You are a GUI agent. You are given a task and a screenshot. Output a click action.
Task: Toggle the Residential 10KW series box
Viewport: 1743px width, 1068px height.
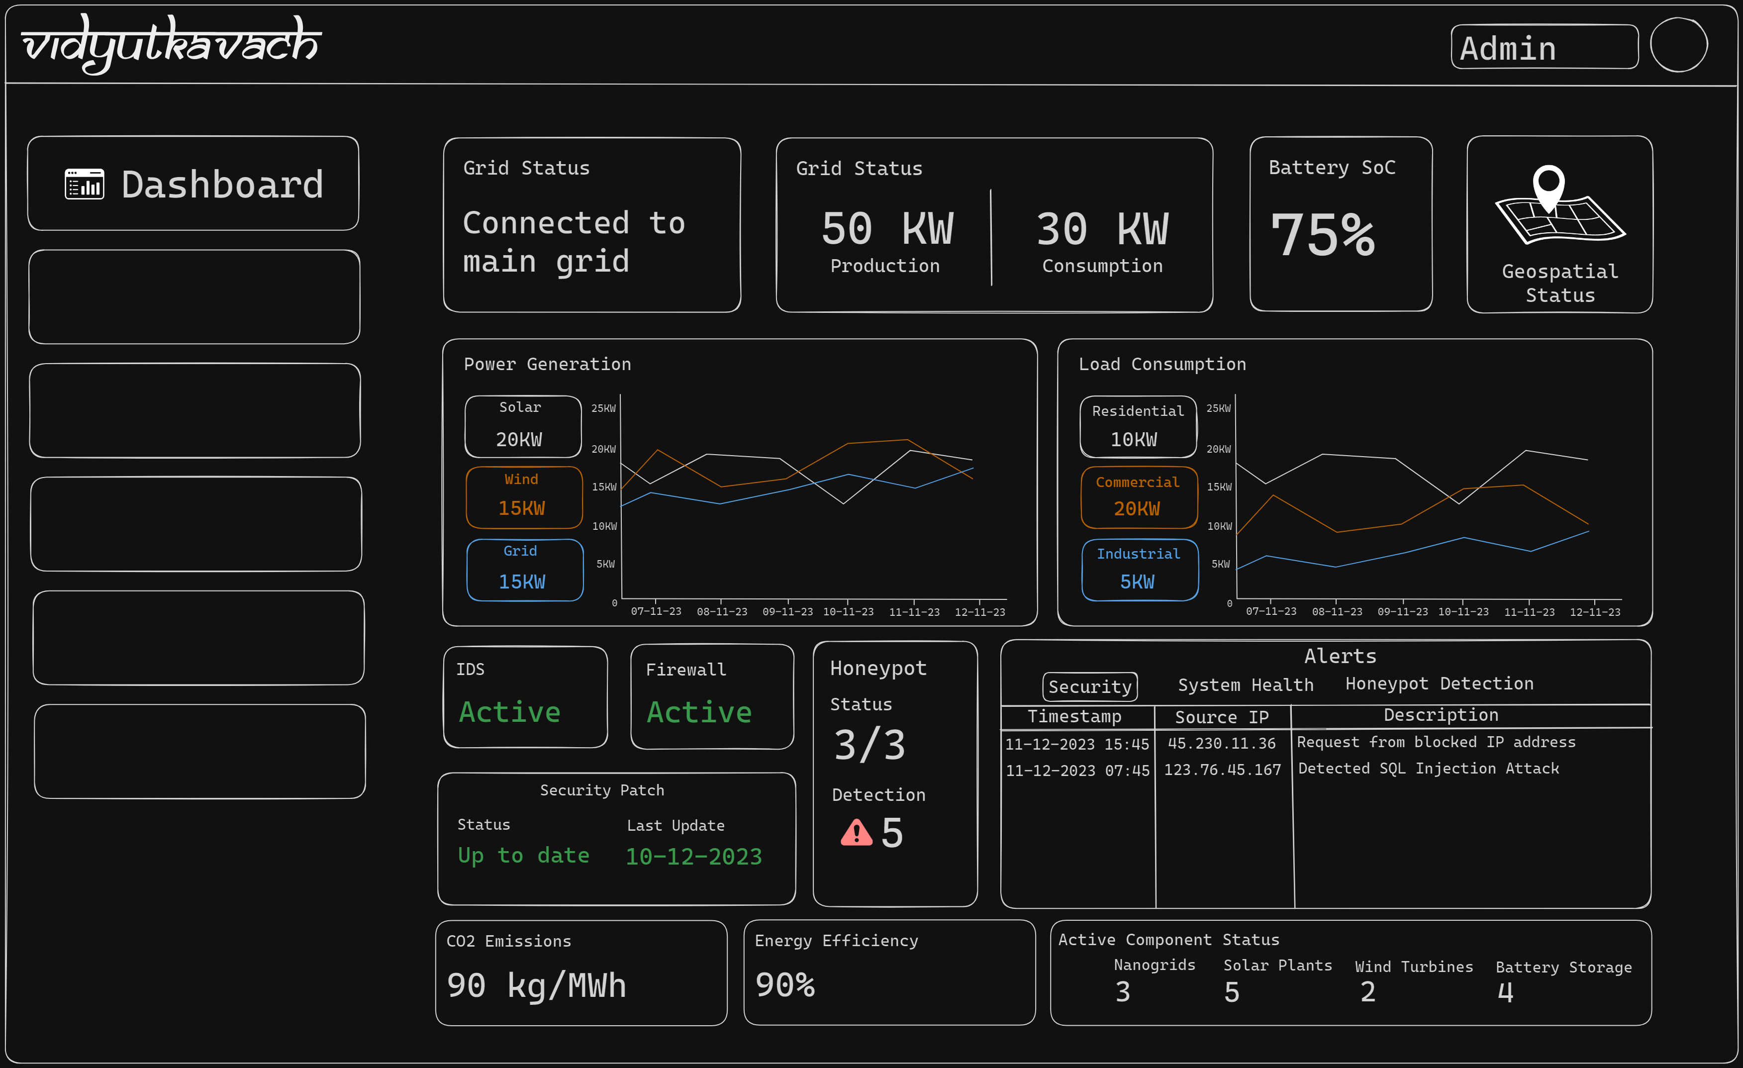point(1138,426)
